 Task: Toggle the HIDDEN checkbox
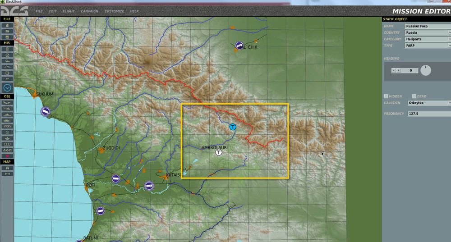click(x=386, y=96)
